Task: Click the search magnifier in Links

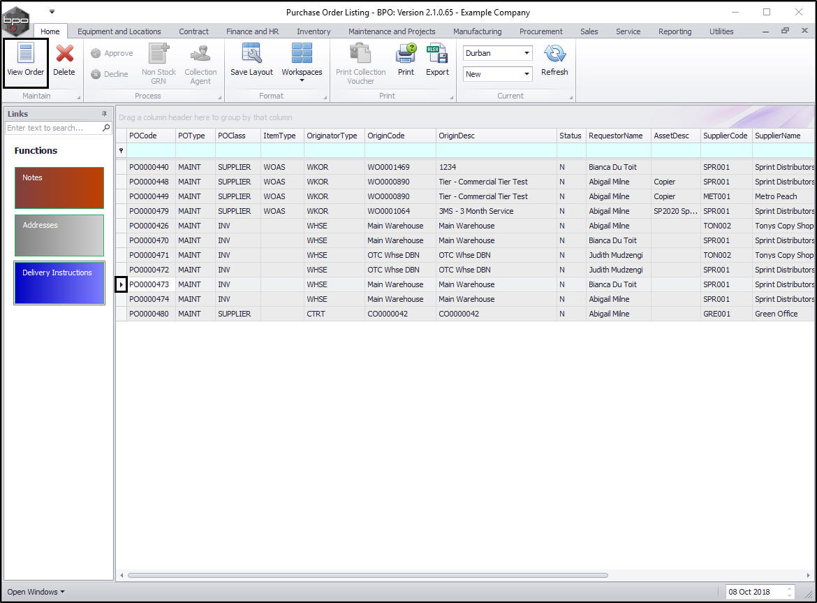Action: pyautogui.click(x=105, y=128)
